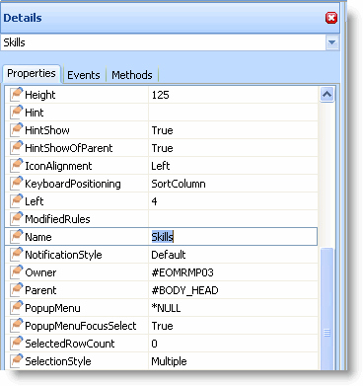The width and height of the screenshot is (363, 386).
Task: Click the HintShowOfParent property name
Action: tap(69, 148)
